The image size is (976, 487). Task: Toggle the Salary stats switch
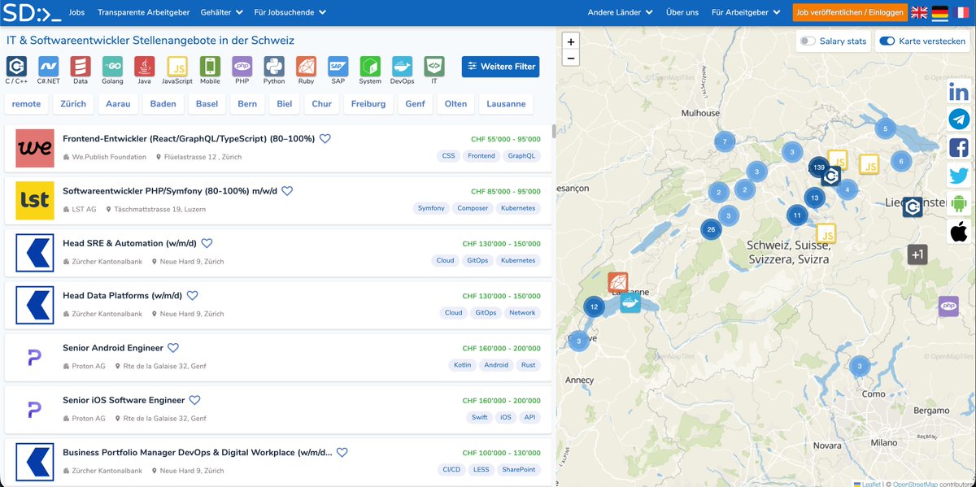click(x=808, y=41)
